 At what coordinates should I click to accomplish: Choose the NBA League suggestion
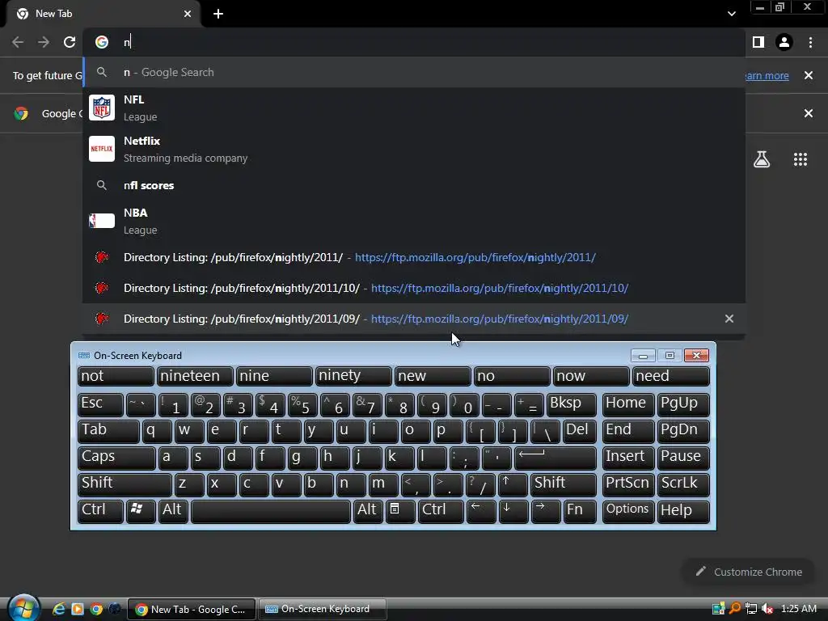(414, 221)
